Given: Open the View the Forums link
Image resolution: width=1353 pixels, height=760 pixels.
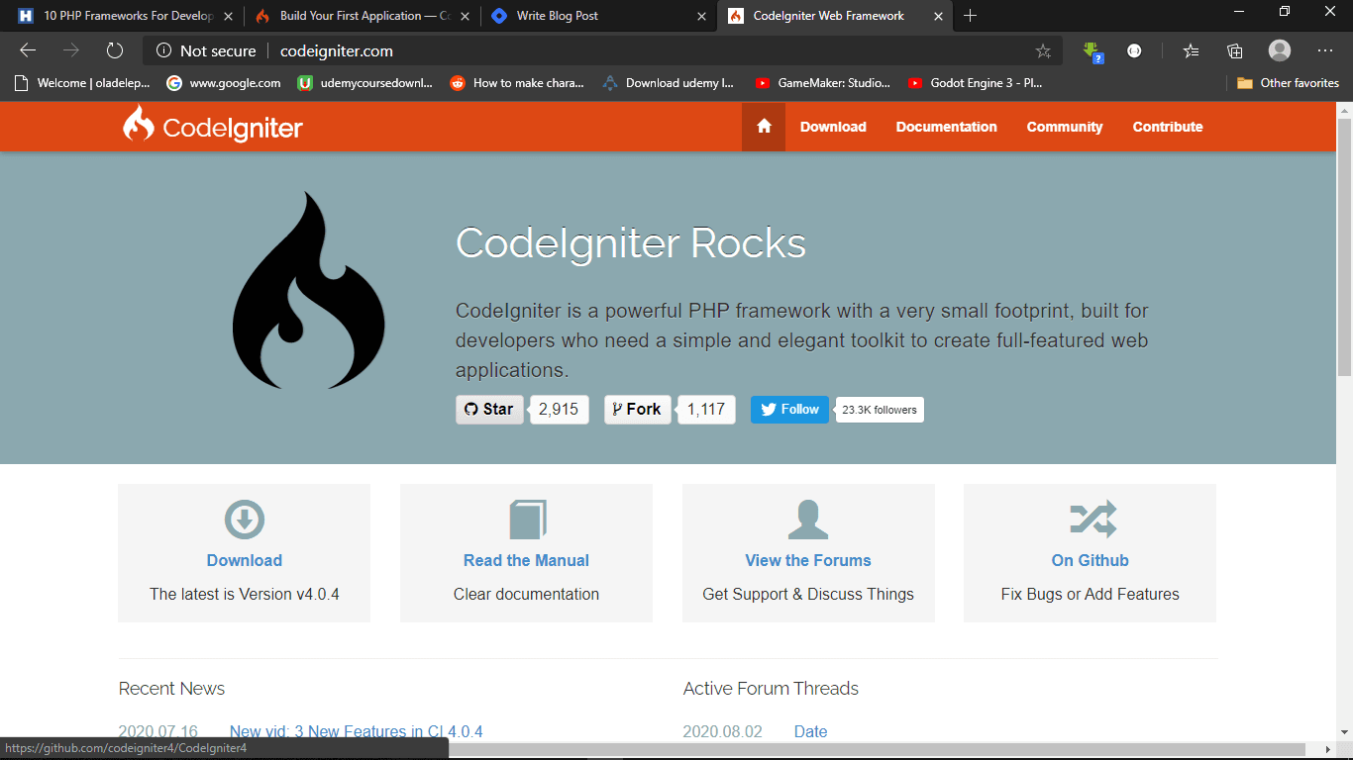Looking at the screenshot, I should click(x=808, y=560).
